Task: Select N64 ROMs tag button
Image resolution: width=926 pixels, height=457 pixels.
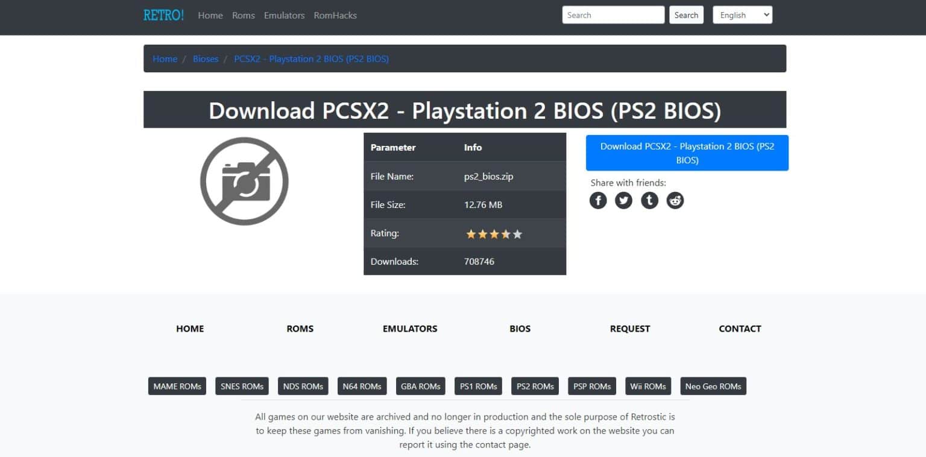Action: pos(362,386)
